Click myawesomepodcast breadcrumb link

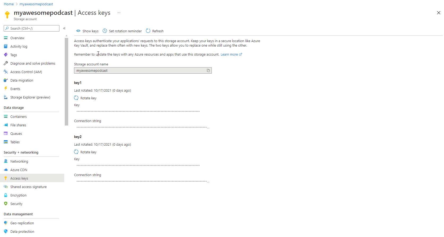(36, 4)
